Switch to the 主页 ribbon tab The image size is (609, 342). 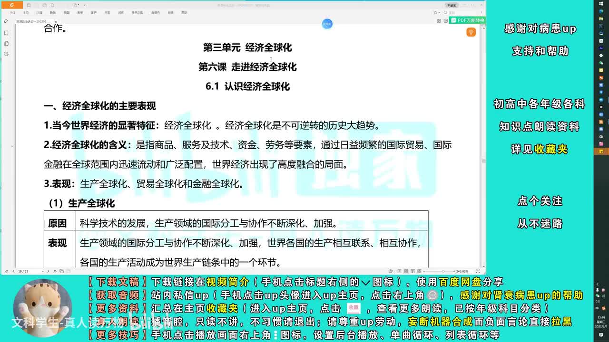tap(26, 13)
